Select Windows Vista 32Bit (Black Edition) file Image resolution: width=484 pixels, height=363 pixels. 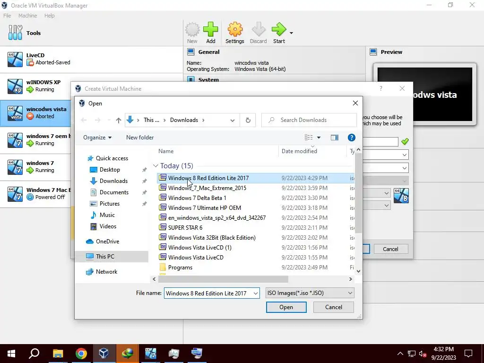[256, 237]
